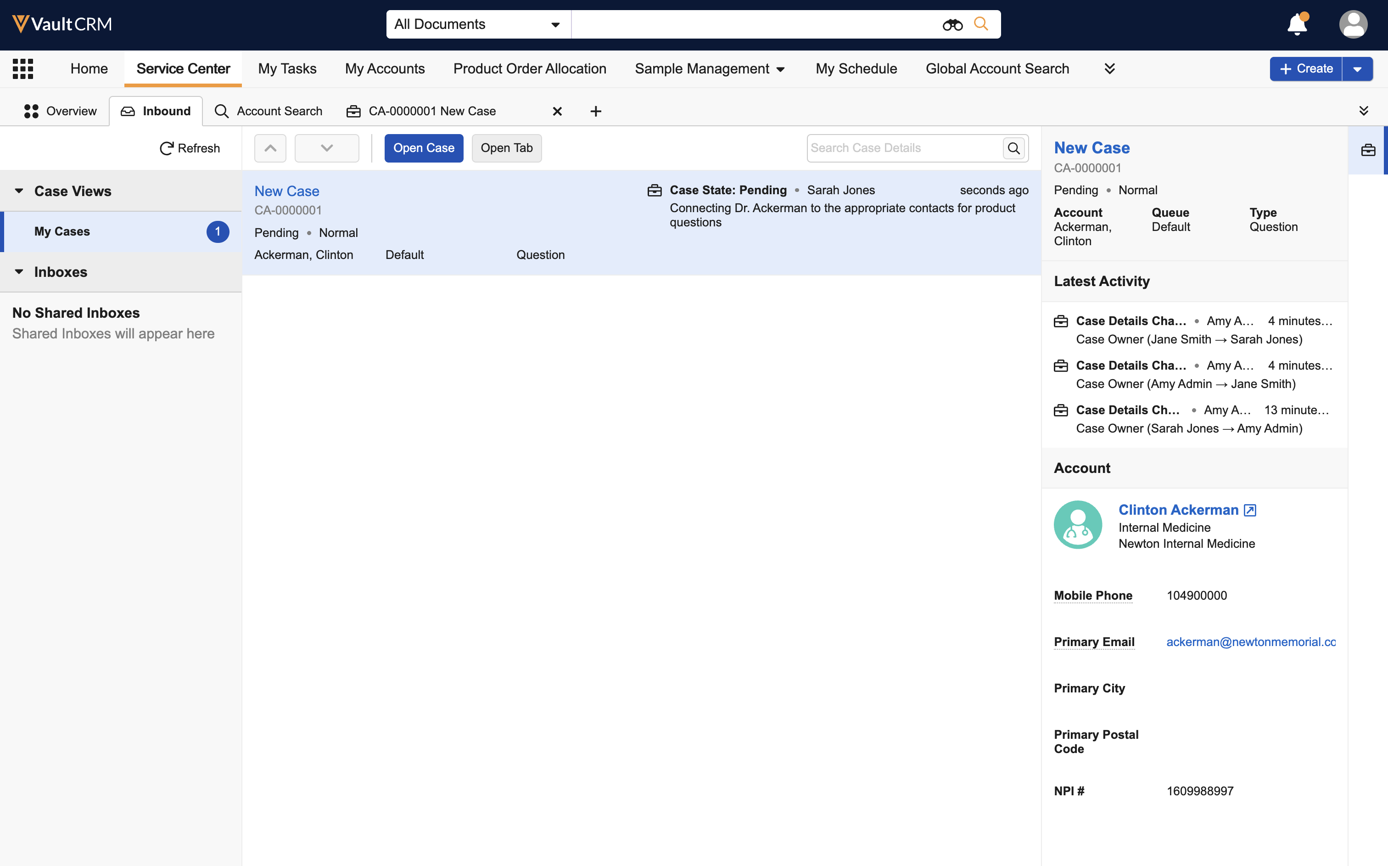Viewport: 1388px width, 866px height.
Task: Open the user profile avatar menu
Action: pyautogui.click(x=1353, y=25)
